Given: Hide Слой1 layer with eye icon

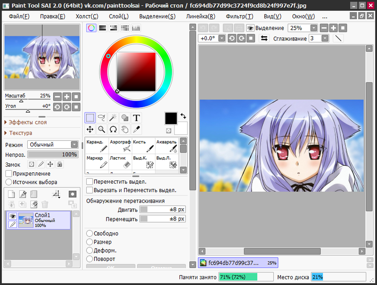Looking at the screenshot, I should (x=13, y=216).
